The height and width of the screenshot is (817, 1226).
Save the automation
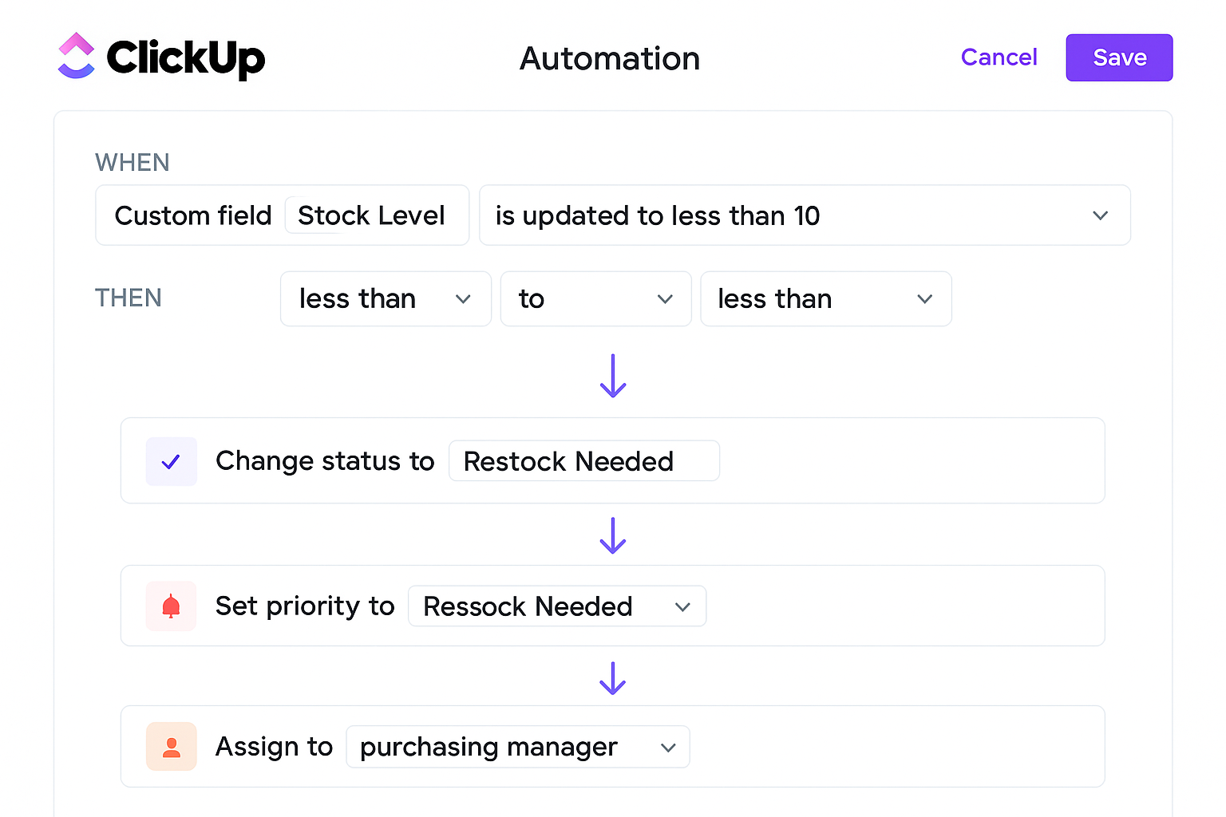pyautogui.click(x=1119, y=57)
